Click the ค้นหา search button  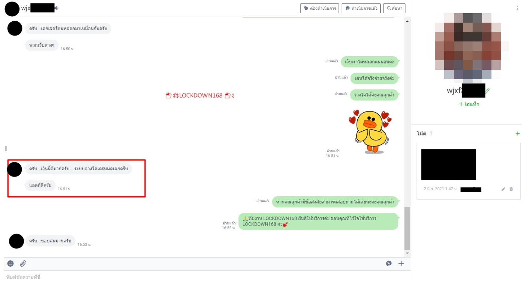coord(394,8)
